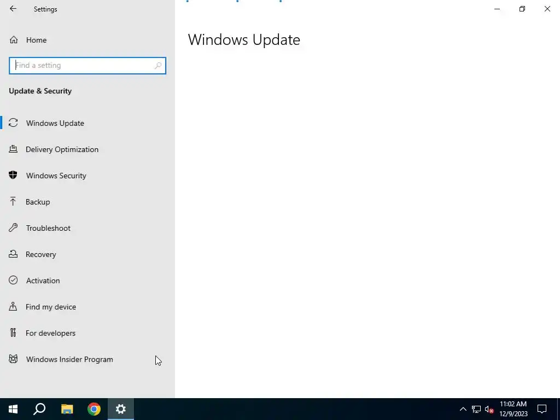This screenshot has height=420, width=560.
Task: Open the Windows Start menu
Action: 13,409
